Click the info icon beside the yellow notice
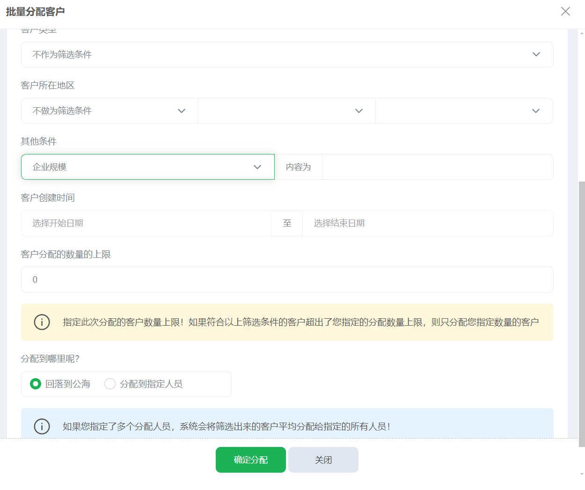This screenshot has height=490, width=585. (x=42, y=322)
